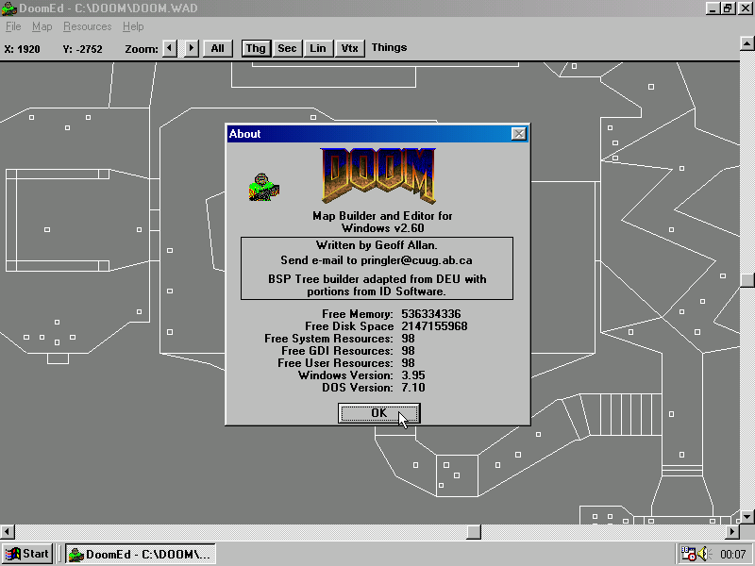The image size is (755, 566).
Task: Click the Free Disk Space value 2147155968
Action: tap(434, 326)
